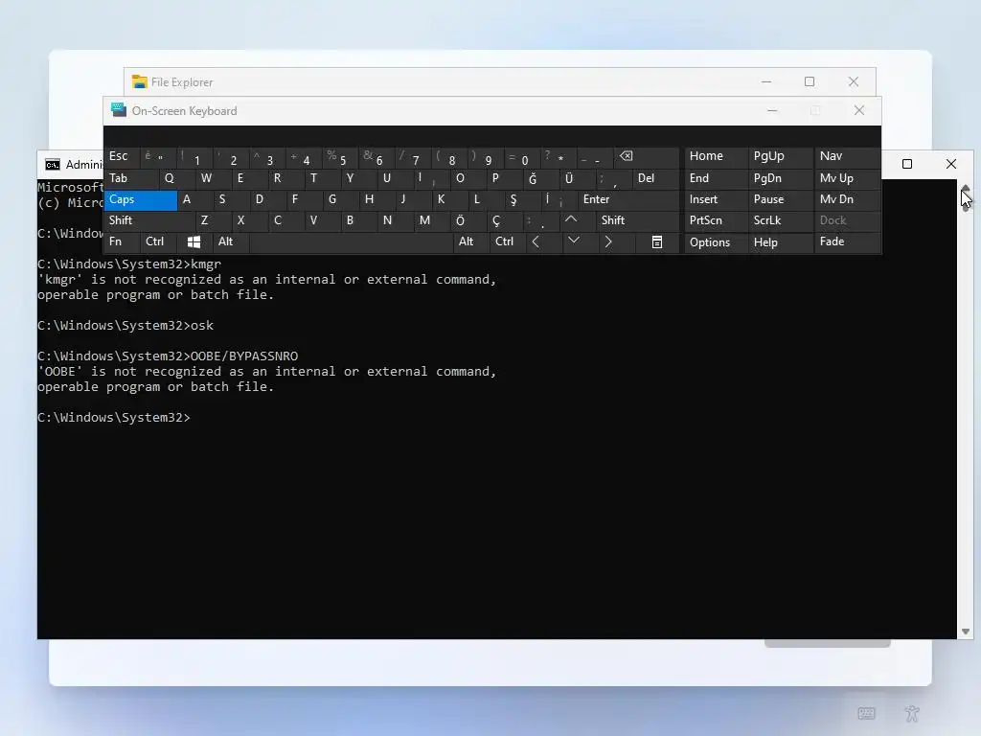981x736 pixels.
Task: Maximize the Command Prompt window
Action: coord(907,164)
